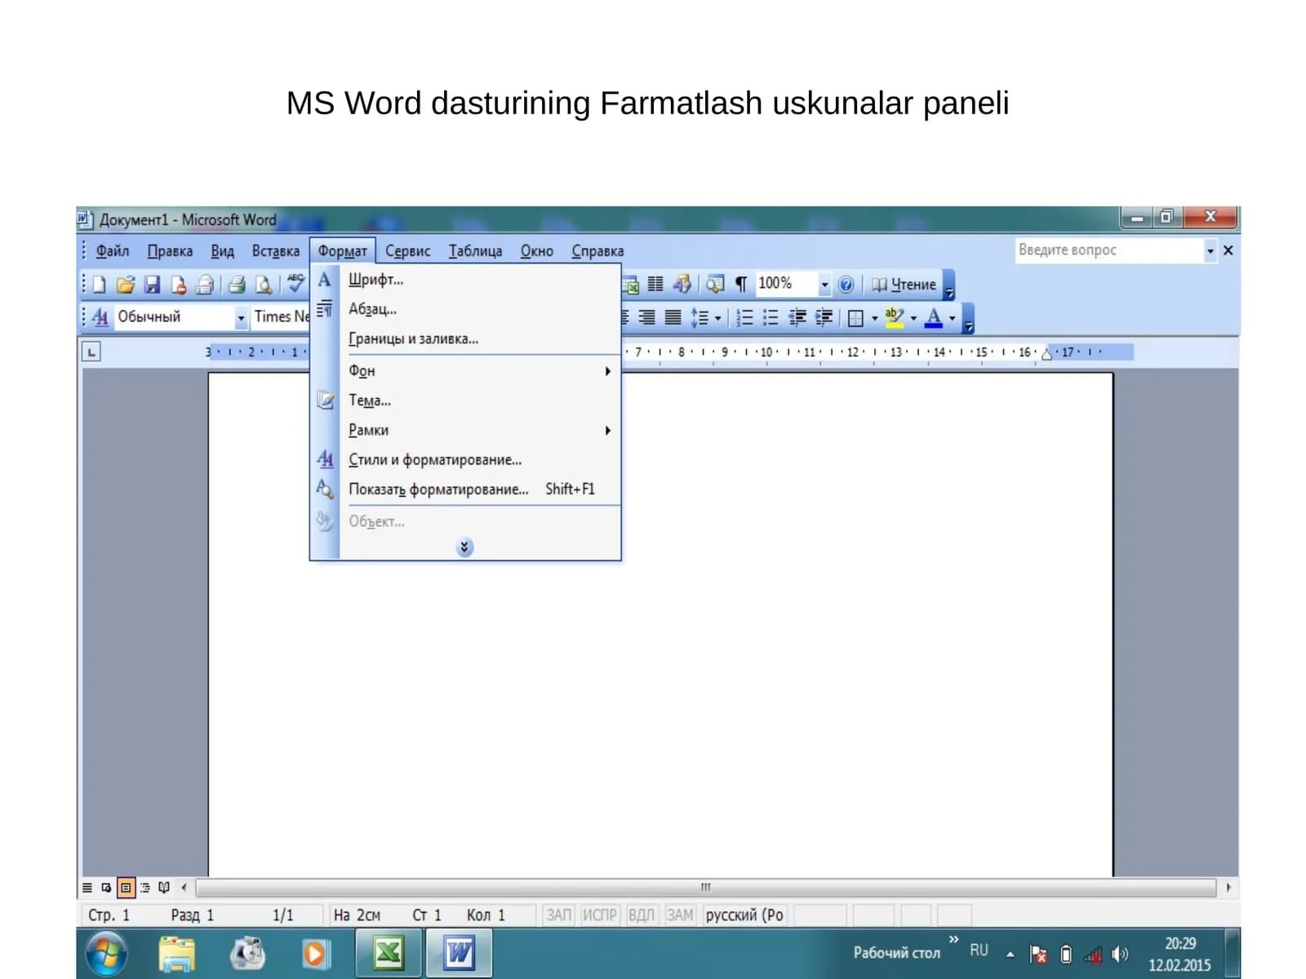This screenshot has width=1306, height=979.
Task: Click Styles and Formatting toolbar icon
Action: (x=100, y=317)
